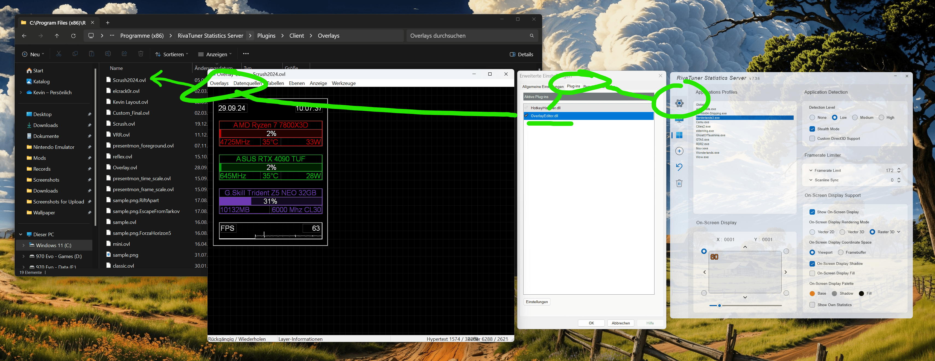Open the Datenquellen menu
Image resolution: width=935 pixels, height=361 pixels.
[x=247, y=83]
